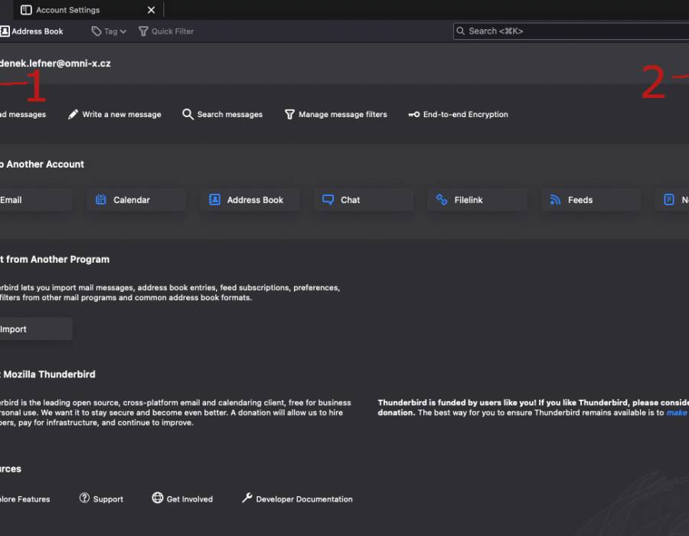This screenshot has height=536, width=689.
Task: Open the Get Involved link
Action: [182, 498]
